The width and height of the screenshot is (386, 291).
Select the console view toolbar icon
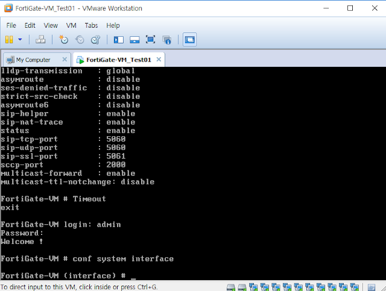[189, 39]
